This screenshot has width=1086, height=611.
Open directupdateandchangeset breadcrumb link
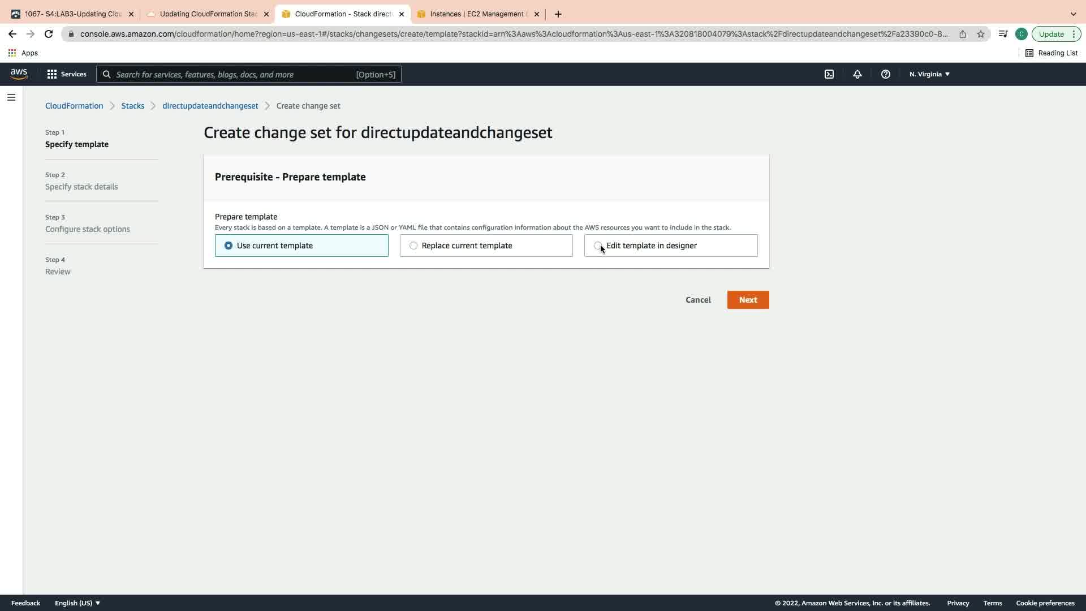tap(210, 106)
